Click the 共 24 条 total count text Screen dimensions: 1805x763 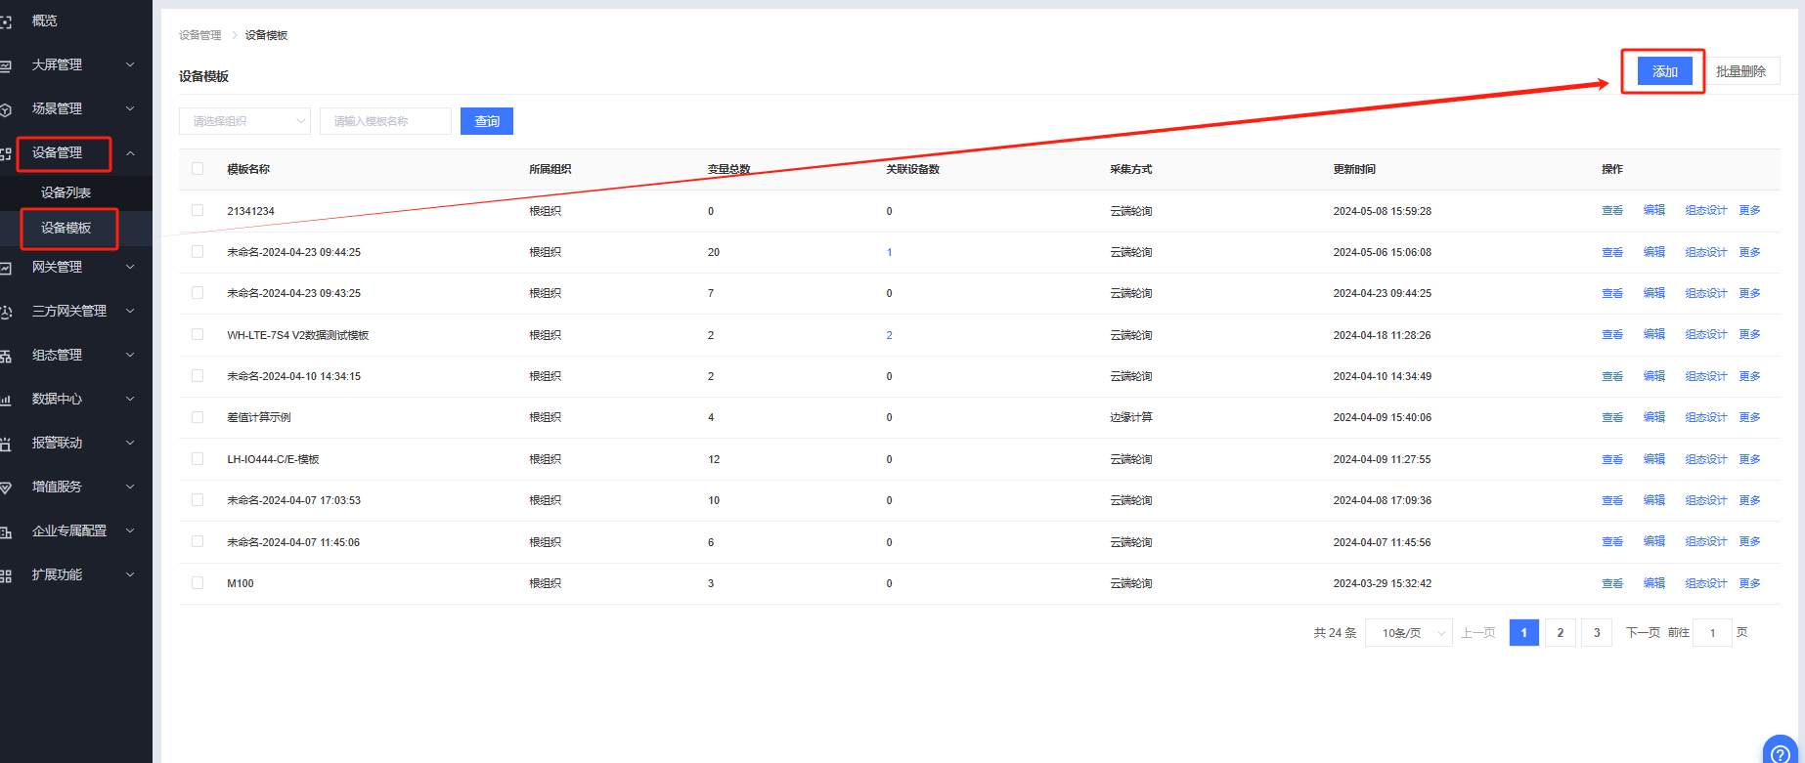click(1335, 633)
